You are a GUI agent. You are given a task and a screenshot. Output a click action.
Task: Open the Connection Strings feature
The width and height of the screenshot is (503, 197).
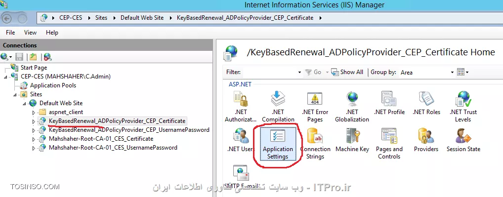pos(315,144)
